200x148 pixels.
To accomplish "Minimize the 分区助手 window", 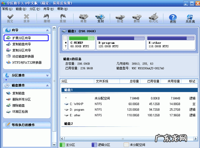I will (186, 3).
